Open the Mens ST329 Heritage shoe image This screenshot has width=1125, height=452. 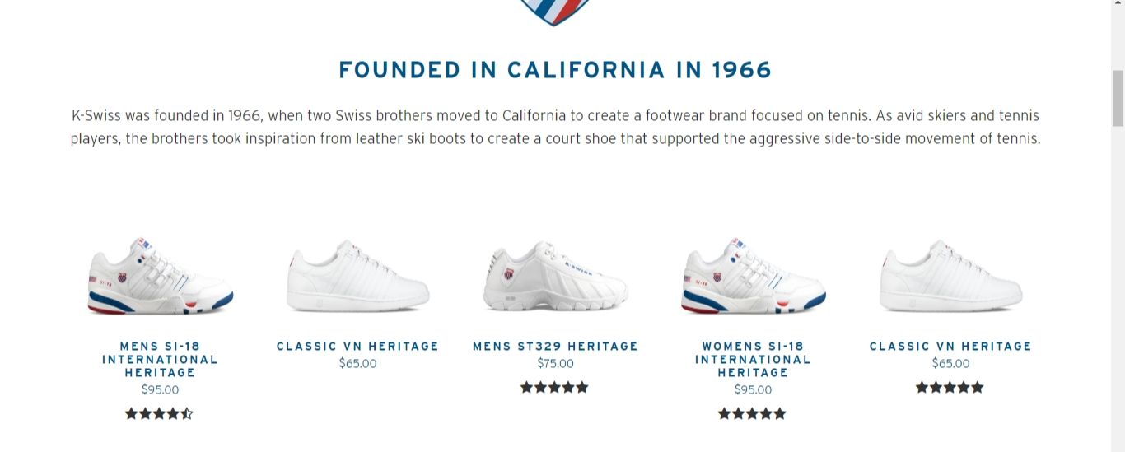coord(555,276)
